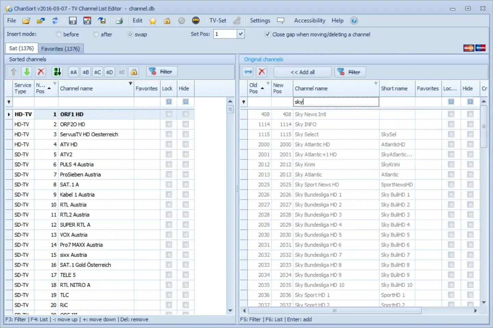Click the open reference list folder icon
Screen dimensions: 493x328
coord(41,20)
